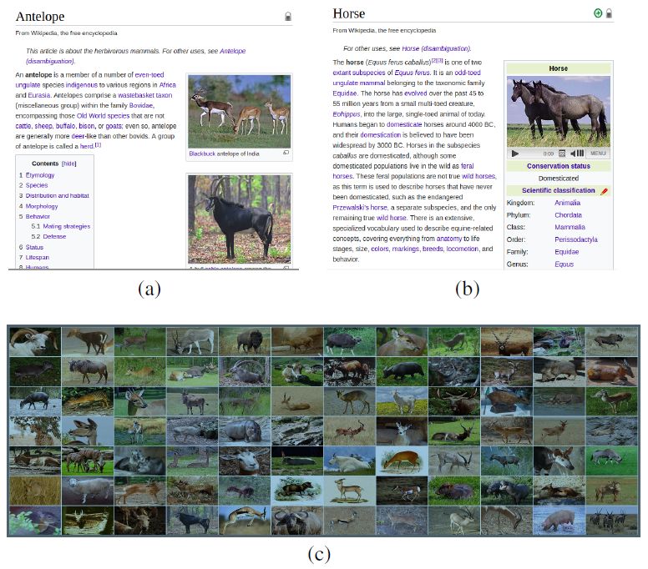Screen dimensions: 648x569
Task: Open the anatomy link
Action: (448, 239)
